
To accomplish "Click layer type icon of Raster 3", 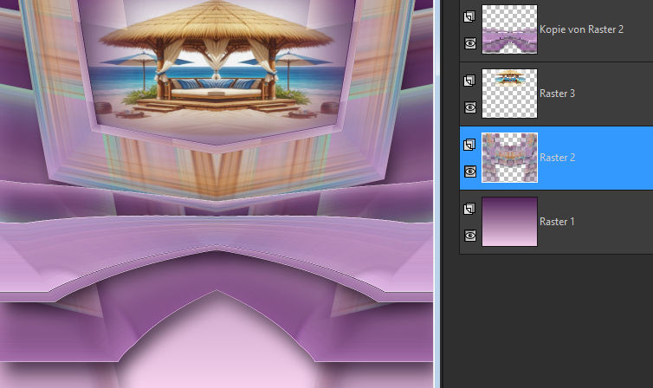I will click(469, 81).
